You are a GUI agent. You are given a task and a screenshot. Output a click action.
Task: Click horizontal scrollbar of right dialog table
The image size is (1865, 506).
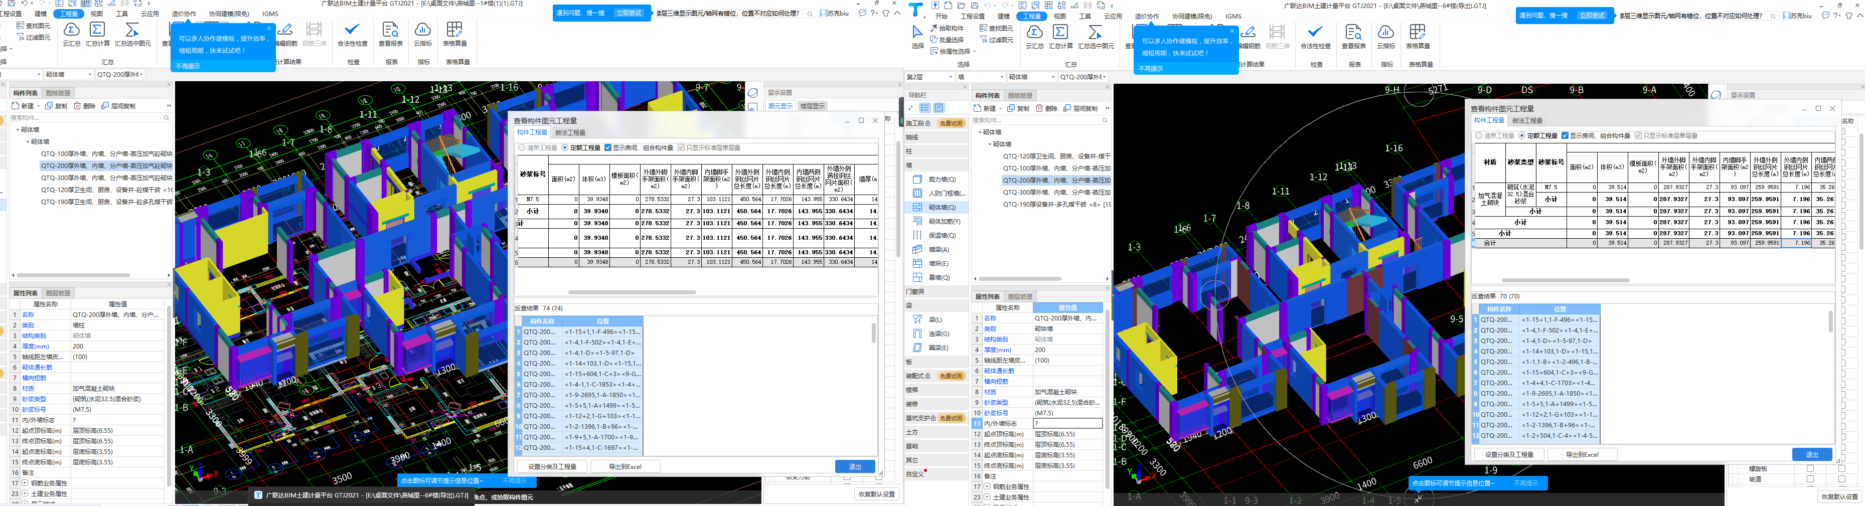click(1565, 280)
